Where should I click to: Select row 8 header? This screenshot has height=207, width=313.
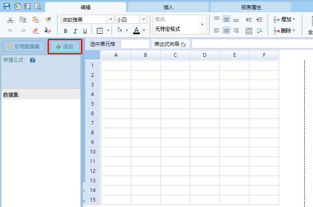(x=92, y=133)
